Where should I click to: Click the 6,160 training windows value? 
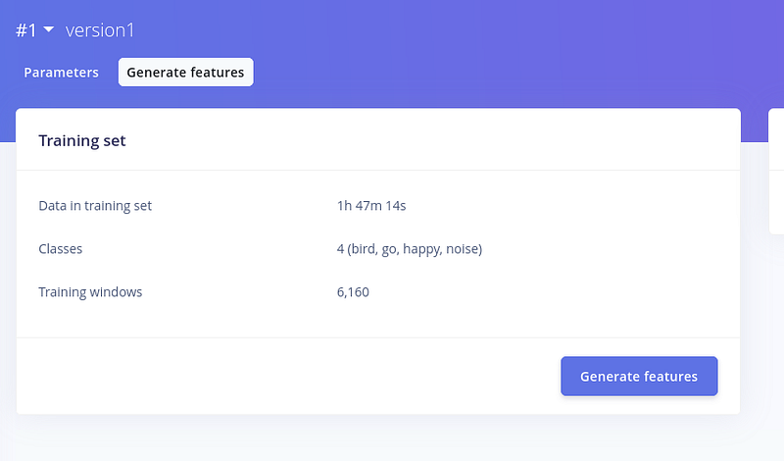coord(353,292)
